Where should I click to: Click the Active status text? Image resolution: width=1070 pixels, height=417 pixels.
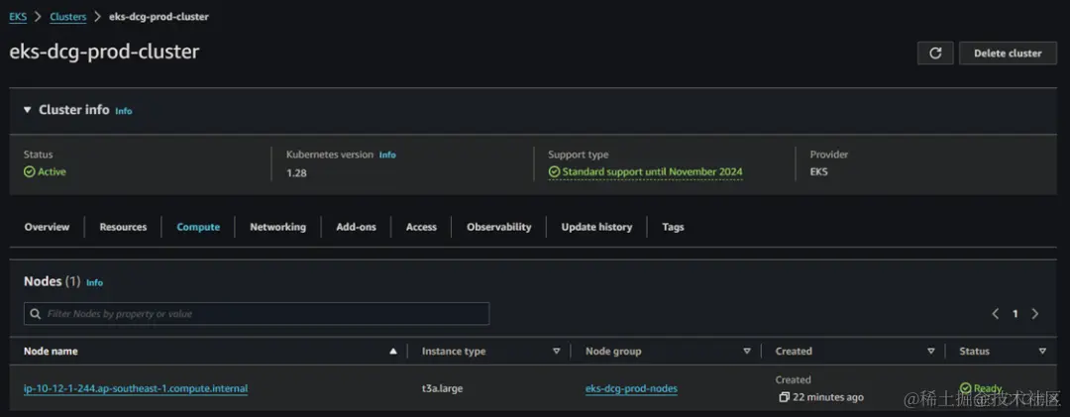[52, 172]
